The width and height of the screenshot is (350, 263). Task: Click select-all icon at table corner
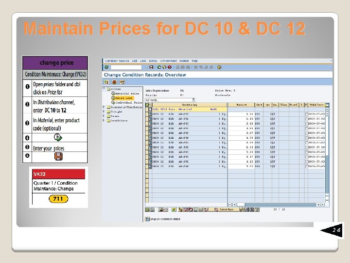147,105
